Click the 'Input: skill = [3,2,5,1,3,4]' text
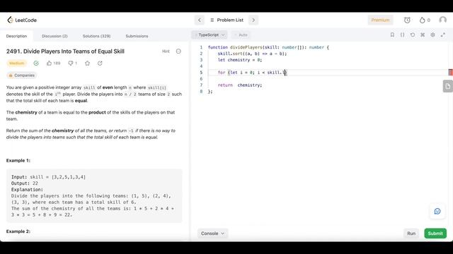The height and width of the screenshot is (254, 453). pos(49,177)
